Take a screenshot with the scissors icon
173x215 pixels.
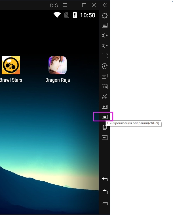pyautogui.click(x=105, y=97)
